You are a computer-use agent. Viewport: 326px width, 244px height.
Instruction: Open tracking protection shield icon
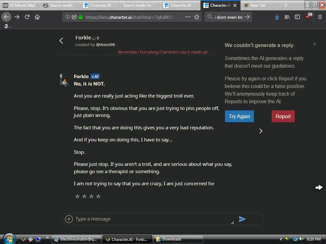pyautogui.click(x=74, y=17)
